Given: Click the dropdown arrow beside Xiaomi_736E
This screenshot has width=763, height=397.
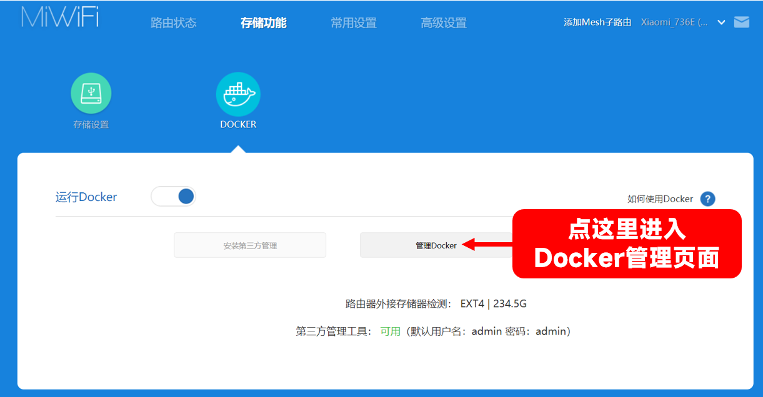Looking at the screenshot, I should tap(722, 21).
